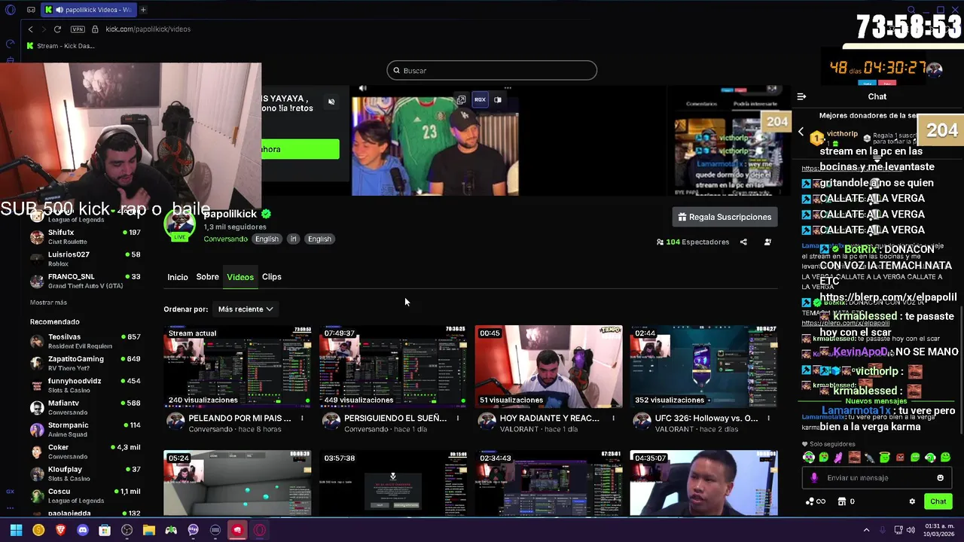964x542 pixels.
Task: Open the 00:45 Valorant video thumbnail
Action: [548, 367]
